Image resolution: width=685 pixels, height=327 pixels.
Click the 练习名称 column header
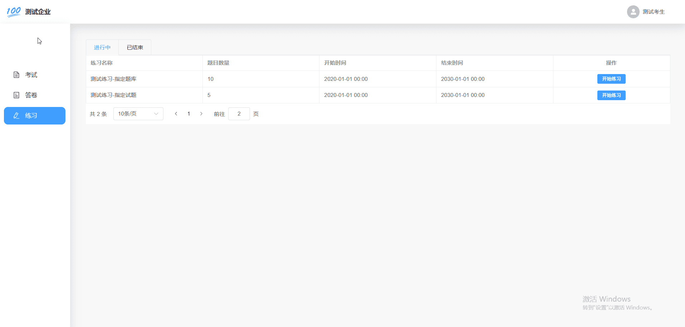pyautogui.click(x=102, y=63)
